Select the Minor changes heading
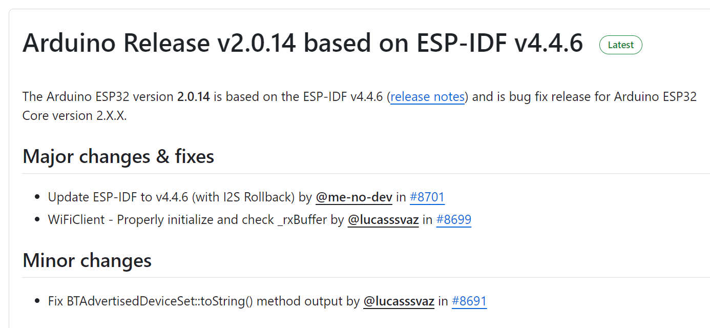Image resolution: width=710 pixels, height=328 pixels. pos(87,260)
